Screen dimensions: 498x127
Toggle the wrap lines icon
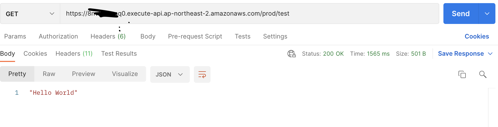(x=202, y=74)
